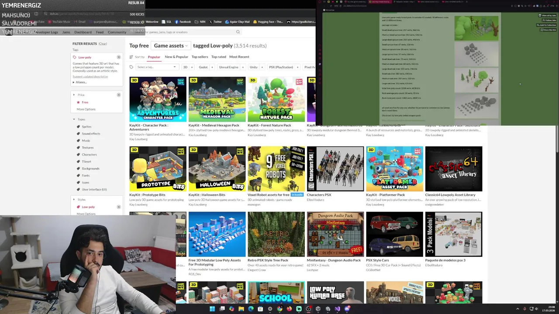Open File Explorer from the taskbar

pos(241,309)
